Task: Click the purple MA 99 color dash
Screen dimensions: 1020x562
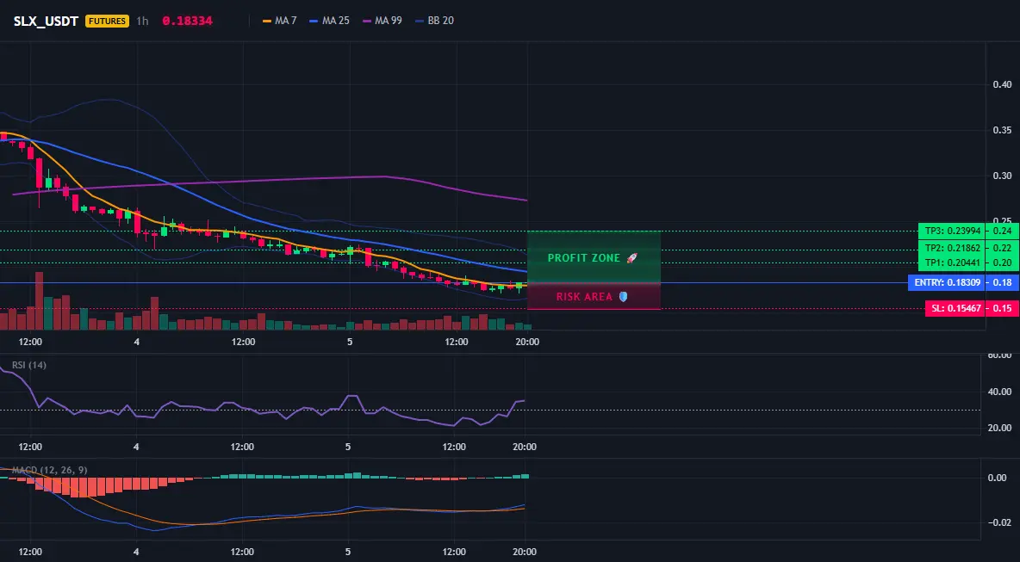Action: (x=367, y=21)
